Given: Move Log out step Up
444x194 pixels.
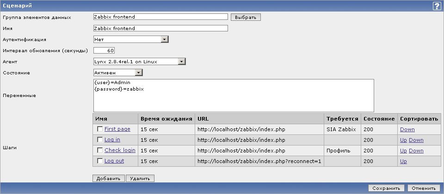Looking at the screenshot, I should point(403,162).
